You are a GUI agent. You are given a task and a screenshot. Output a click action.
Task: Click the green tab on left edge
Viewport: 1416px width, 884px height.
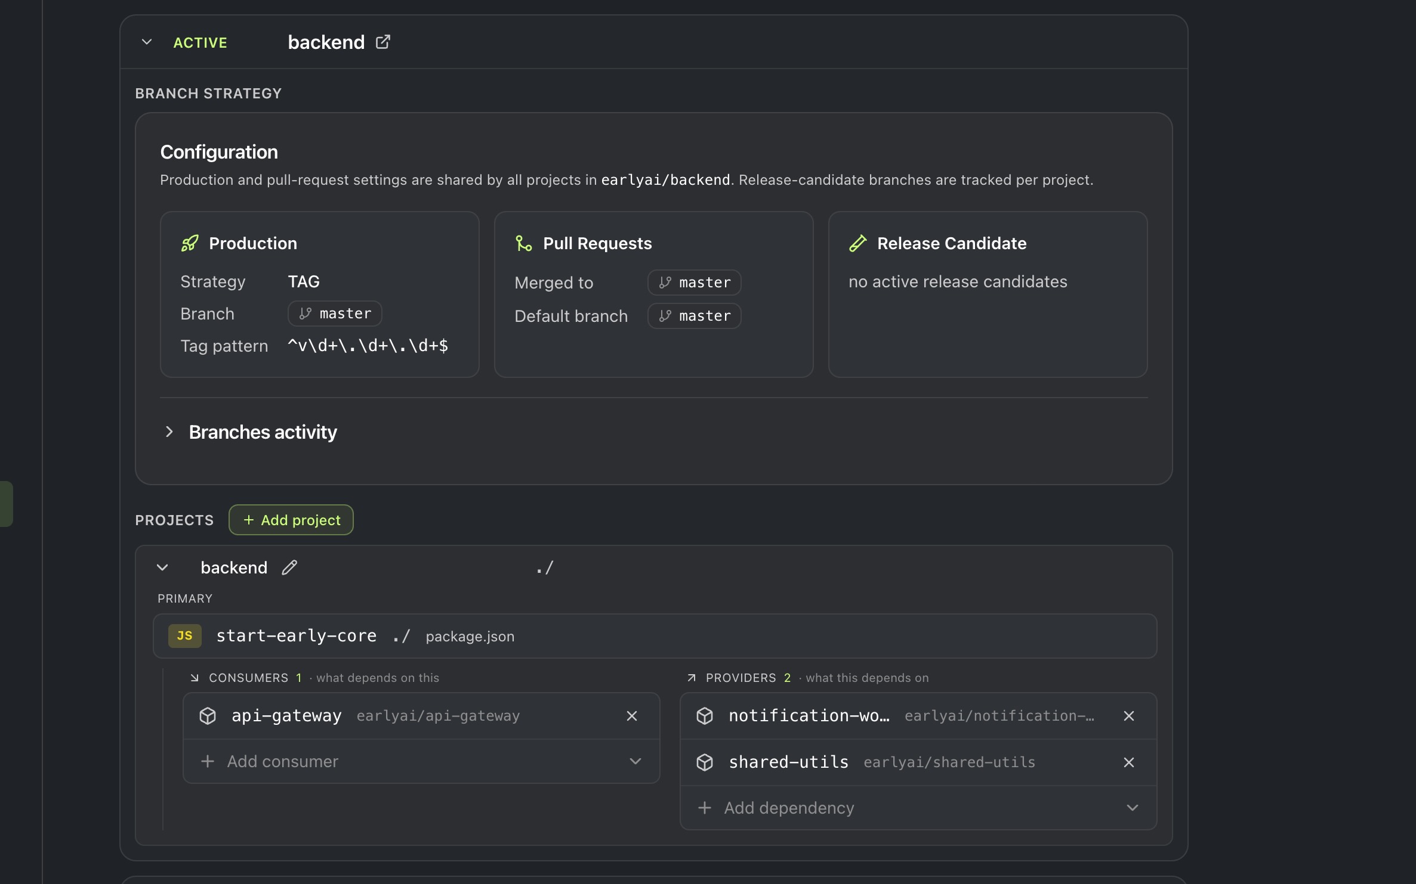click(x=6, y=504)
